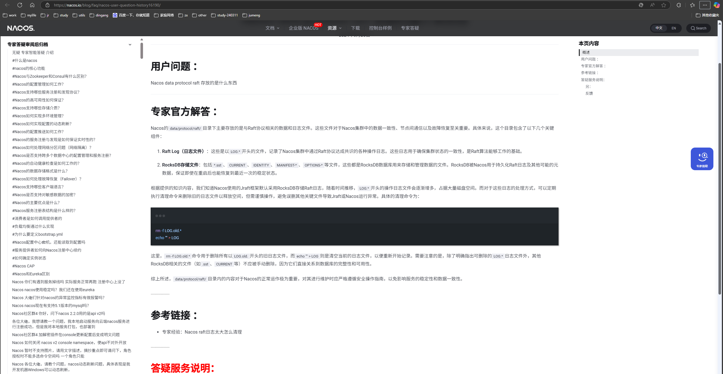
Task: Click the NACOS logo
Action: coord(21,28)
